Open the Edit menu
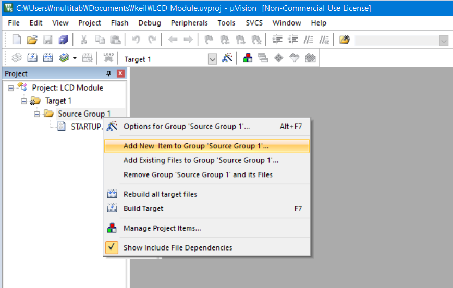 tap(36, 23)
